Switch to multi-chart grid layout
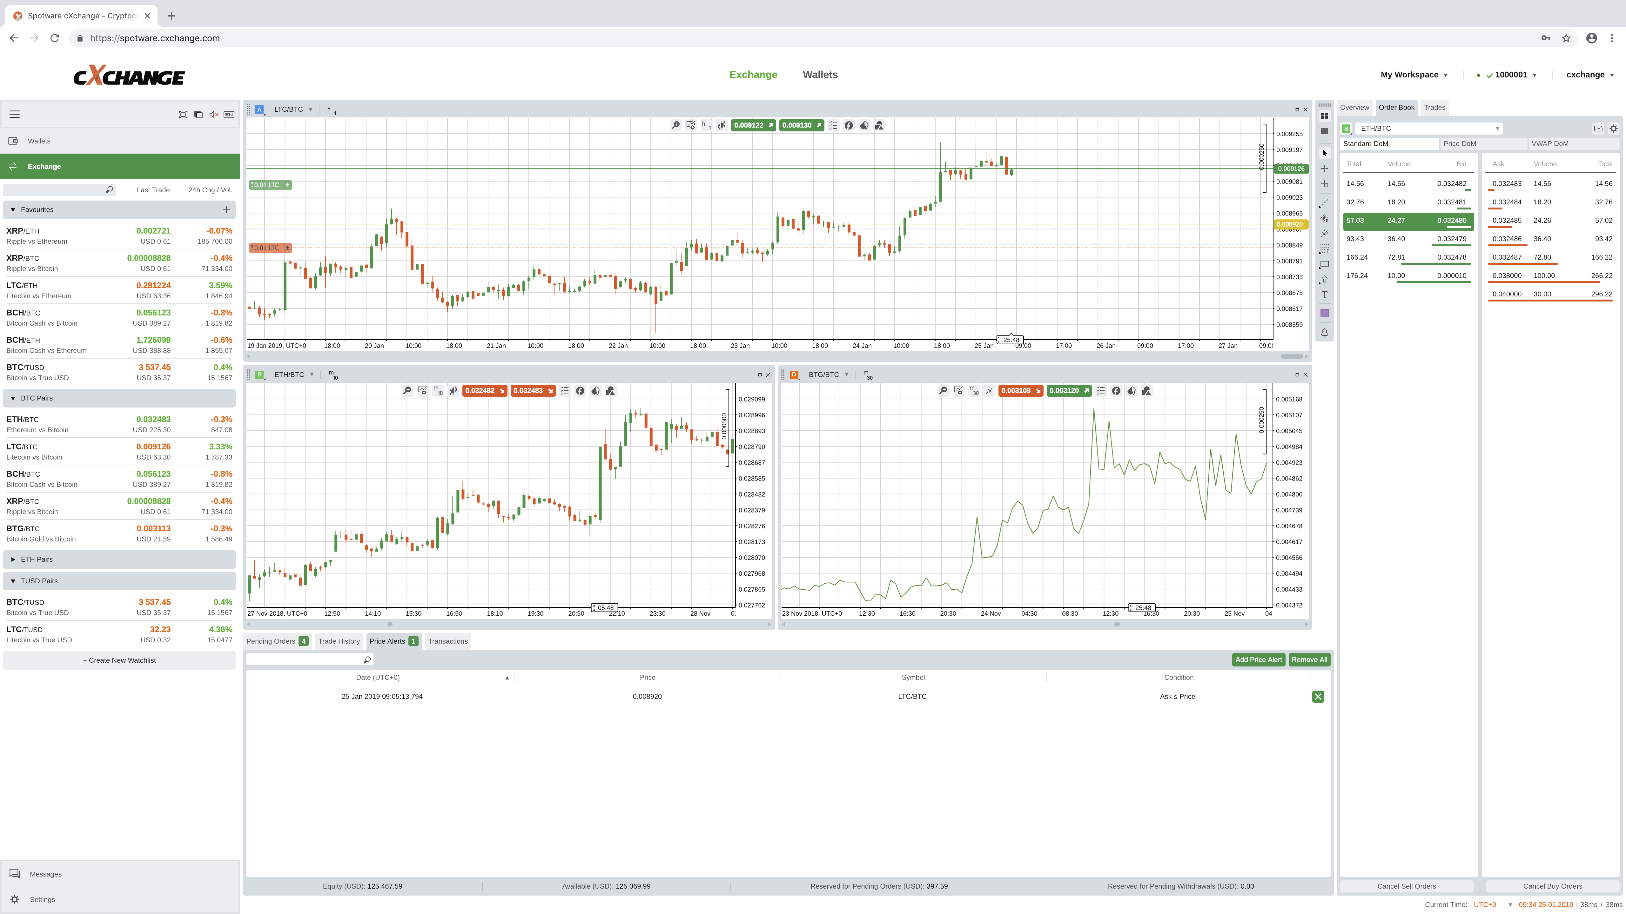 tap(1324, 116)
